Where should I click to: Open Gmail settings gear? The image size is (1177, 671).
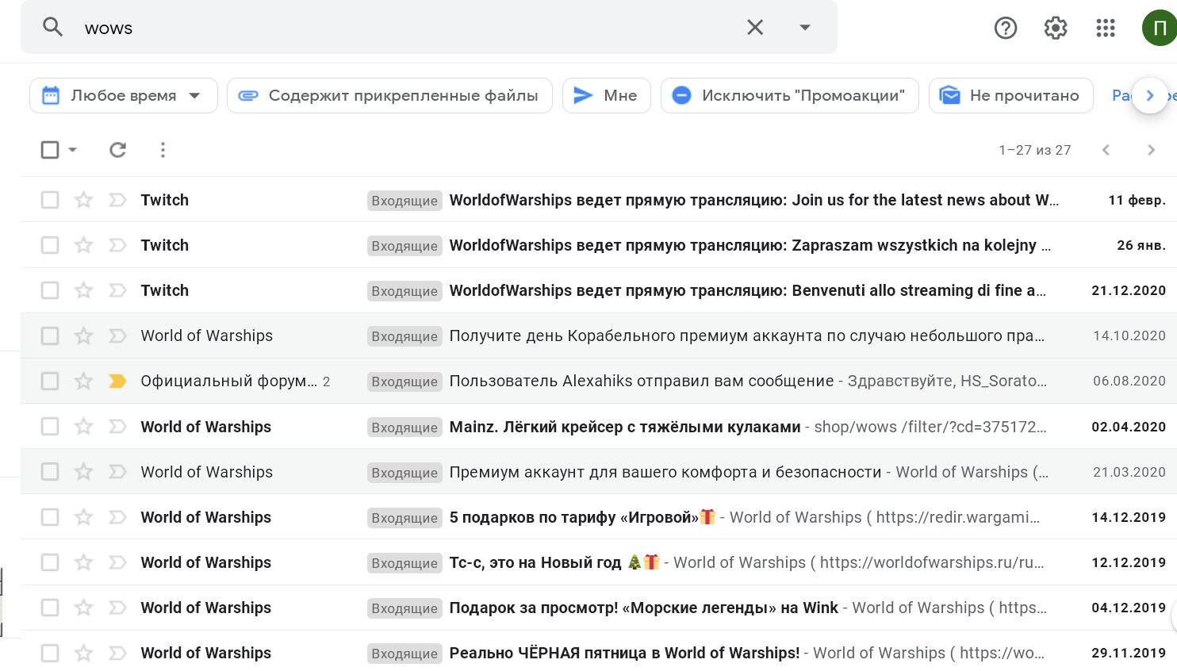1056,28
